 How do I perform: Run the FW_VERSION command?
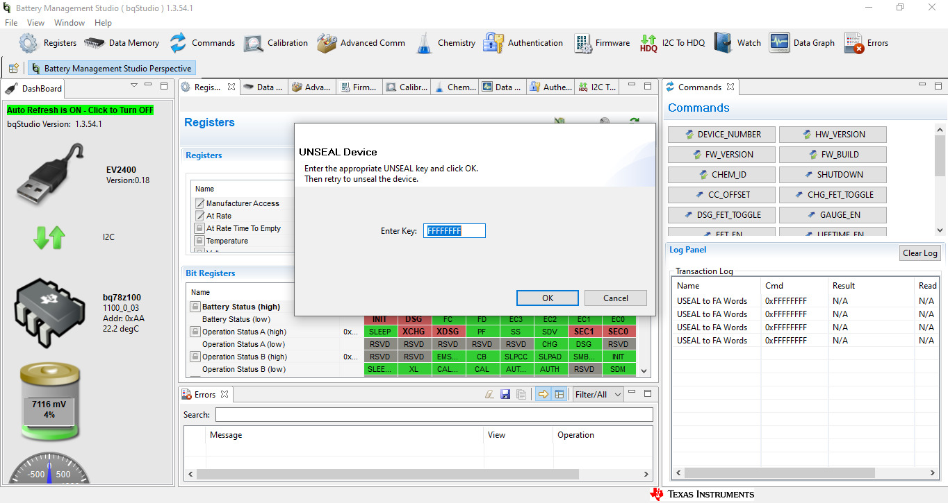(x=721, y=155)
